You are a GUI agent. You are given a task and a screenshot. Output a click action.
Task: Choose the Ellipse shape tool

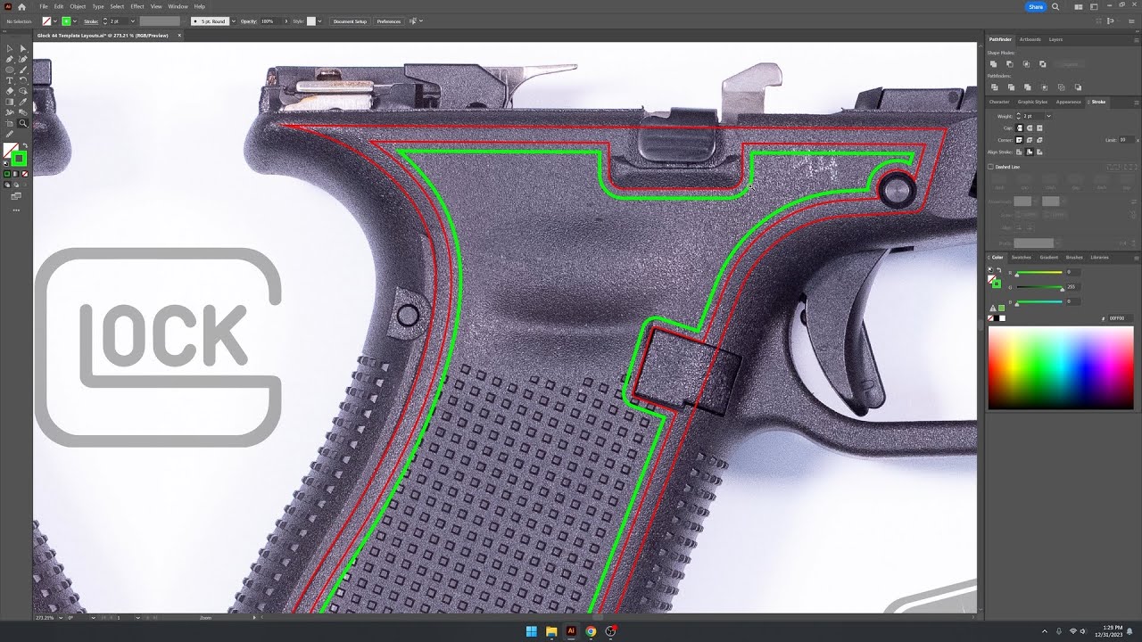click(x=10, y=70)
